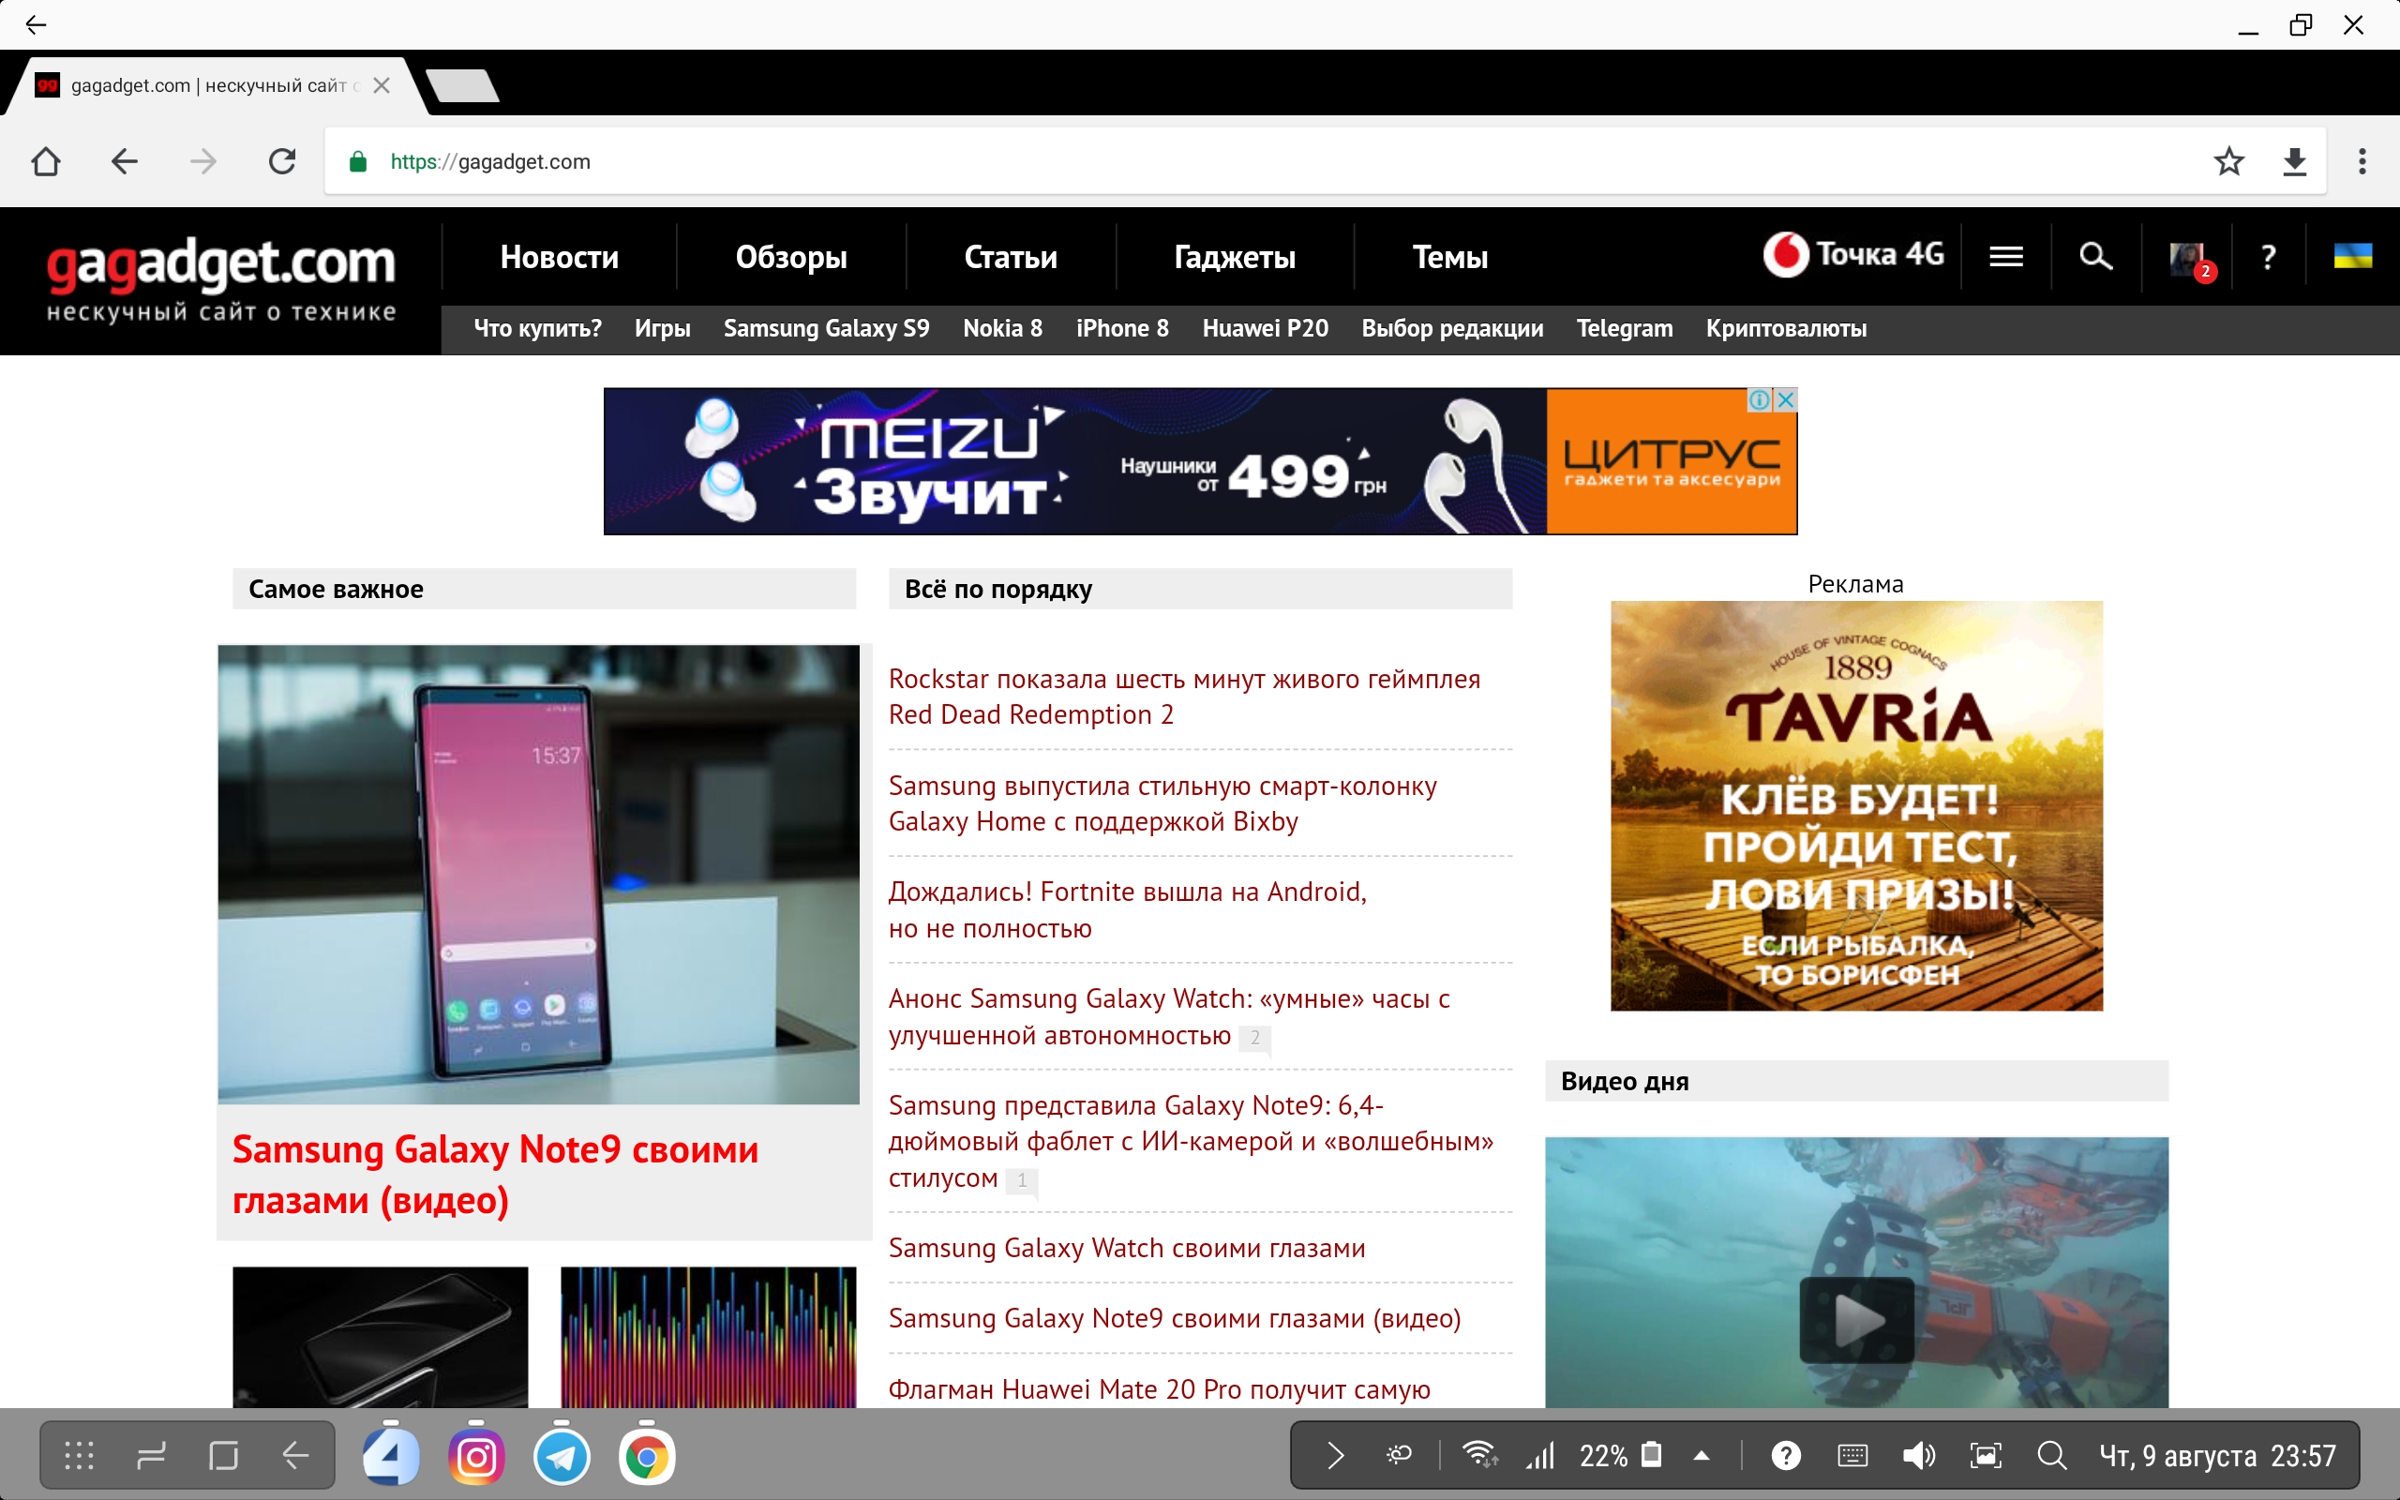Click the gagadget.com site logo
This screenshot has height=1500, width=2400.
click(x=221, y=278)
